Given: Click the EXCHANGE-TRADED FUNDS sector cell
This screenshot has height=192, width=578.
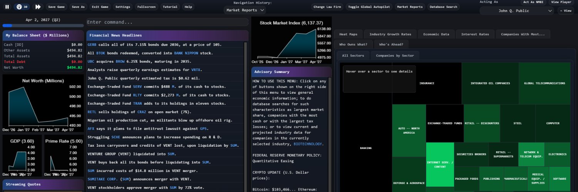Looking at the screenshot, I should (445, 123).
